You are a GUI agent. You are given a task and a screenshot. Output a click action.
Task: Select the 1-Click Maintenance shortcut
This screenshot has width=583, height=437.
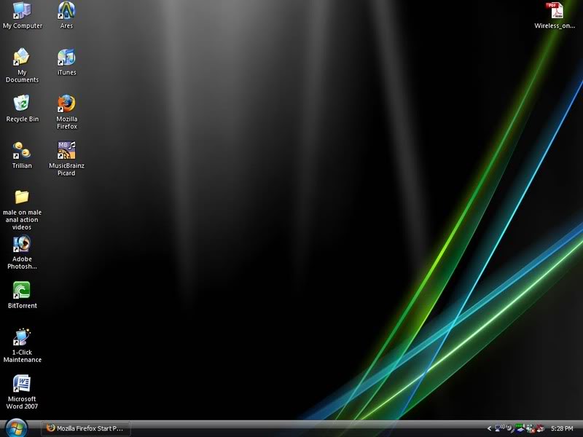click(22, 337)
